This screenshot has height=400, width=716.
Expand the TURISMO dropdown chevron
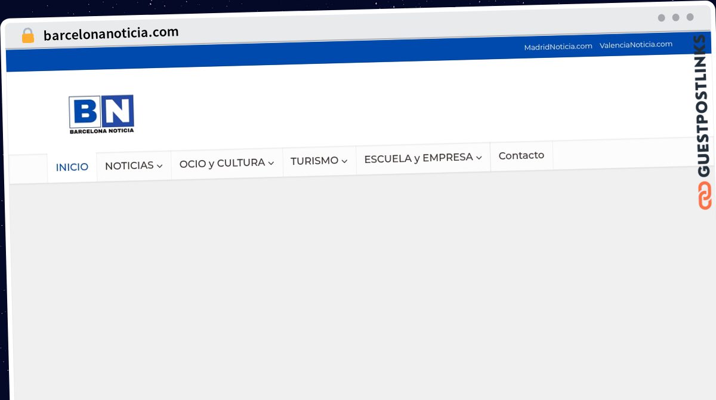tap(344, 161)
